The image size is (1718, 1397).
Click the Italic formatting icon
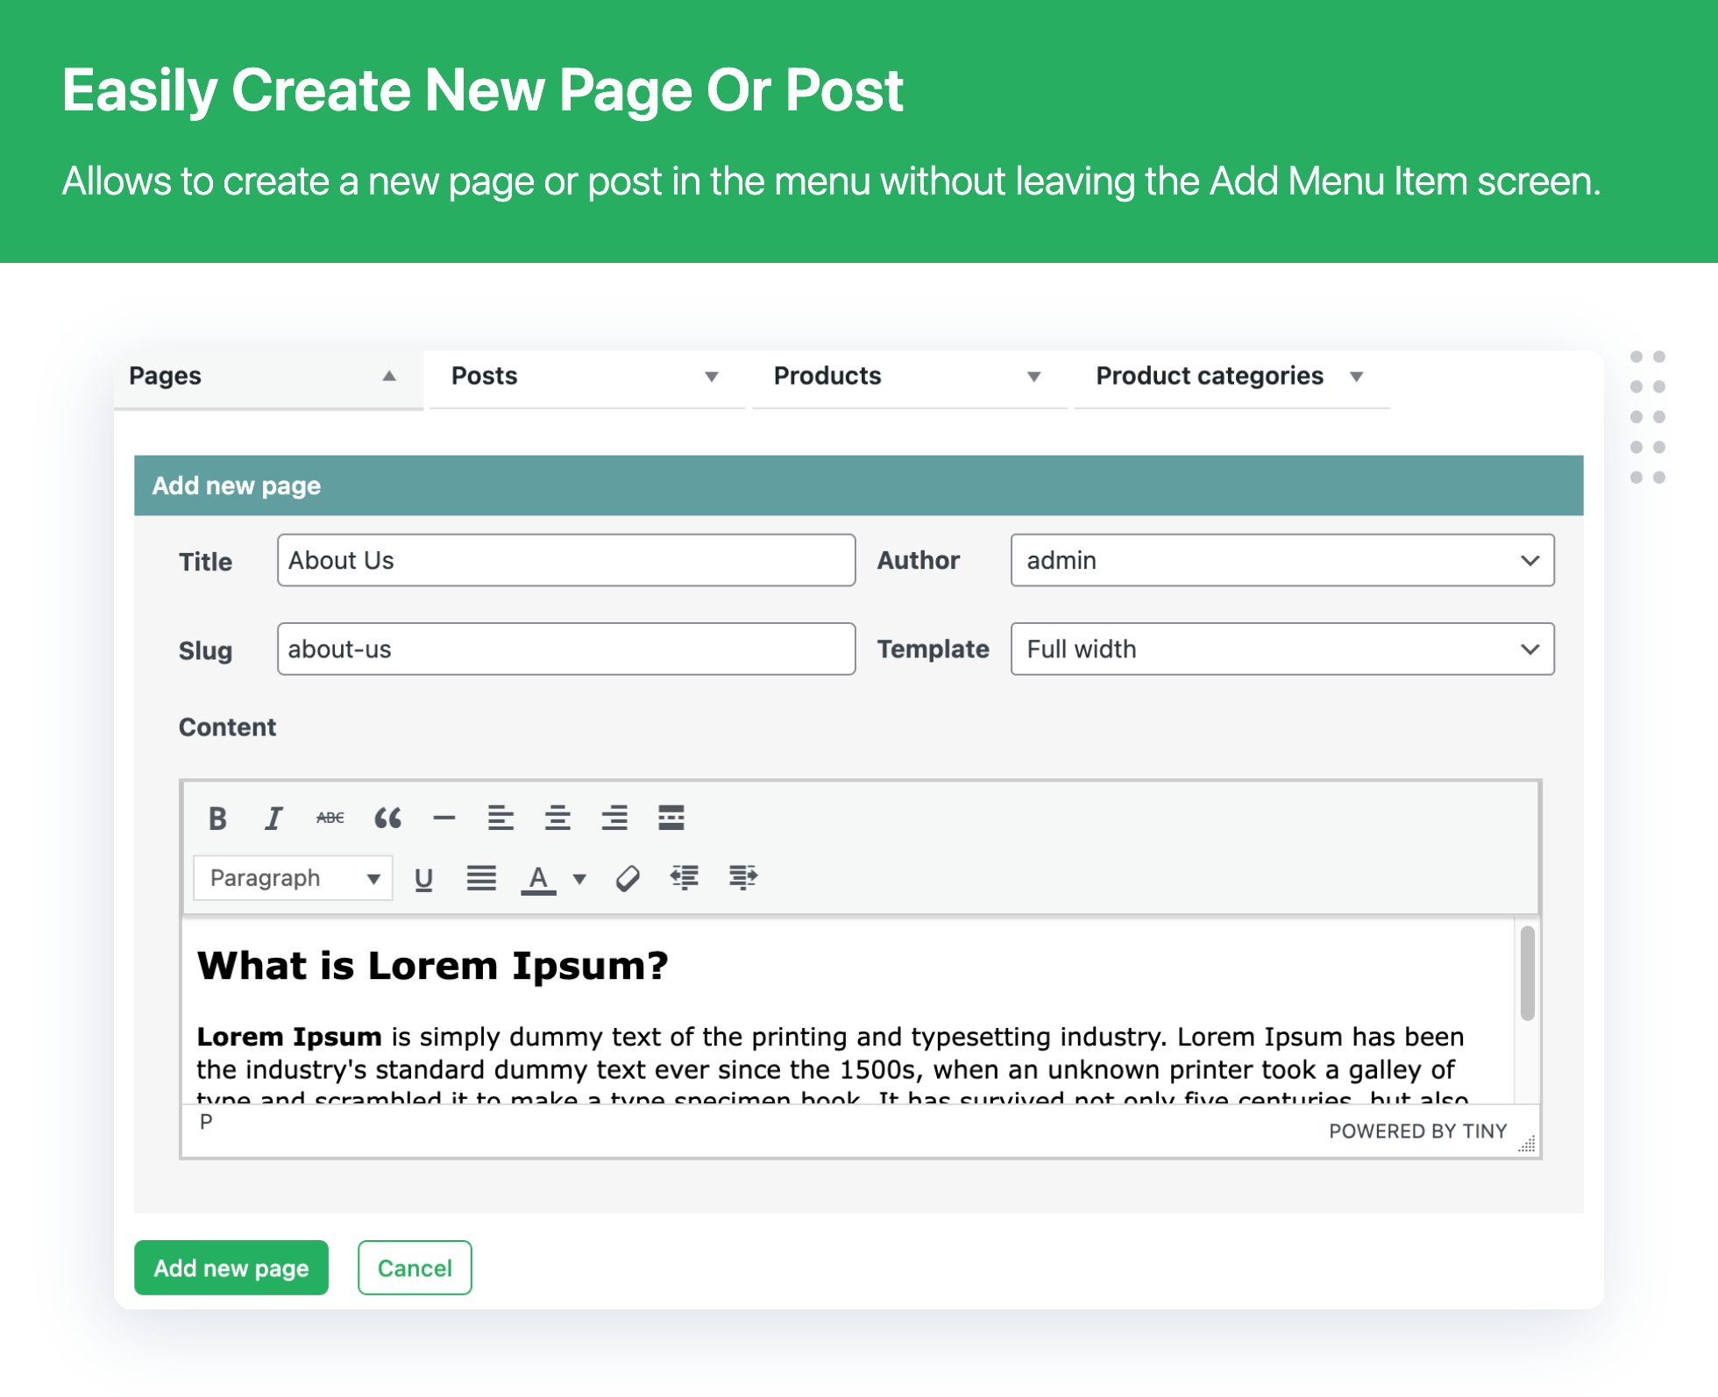click(x=273, y=815)
